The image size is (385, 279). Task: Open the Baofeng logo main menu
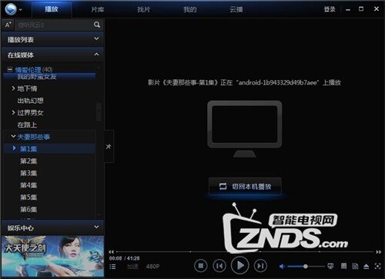[x=11, y=10]
